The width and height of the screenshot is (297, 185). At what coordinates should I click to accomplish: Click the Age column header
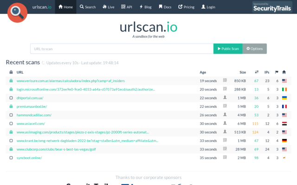pos(203,72)
